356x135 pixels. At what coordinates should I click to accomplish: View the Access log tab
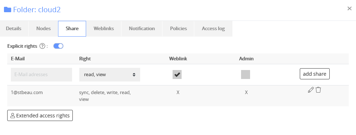point(213,28)
